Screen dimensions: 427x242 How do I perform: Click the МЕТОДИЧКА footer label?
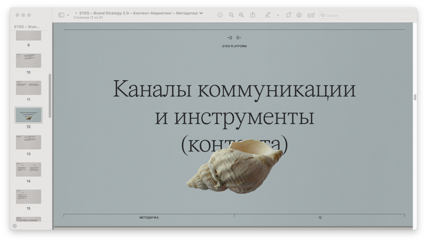pyautogui.click(x=149, y=217)
